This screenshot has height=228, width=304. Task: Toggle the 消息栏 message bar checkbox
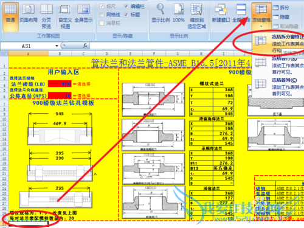pos(102,23)
